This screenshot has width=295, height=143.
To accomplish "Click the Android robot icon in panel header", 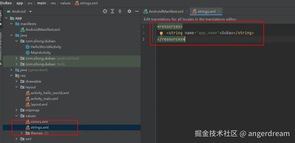I will point(9,11).
